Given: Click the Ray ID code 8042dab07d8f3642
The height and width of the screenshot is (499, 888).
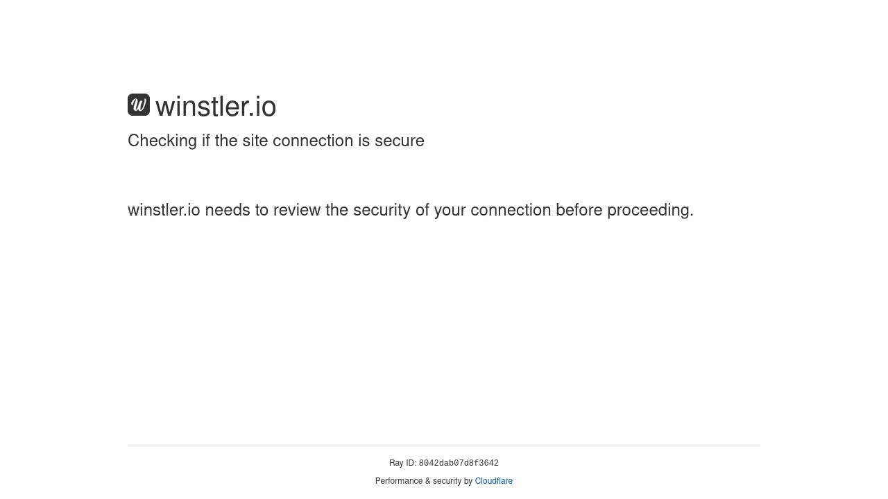Looking at the screenshot, I should coord(459,464).
